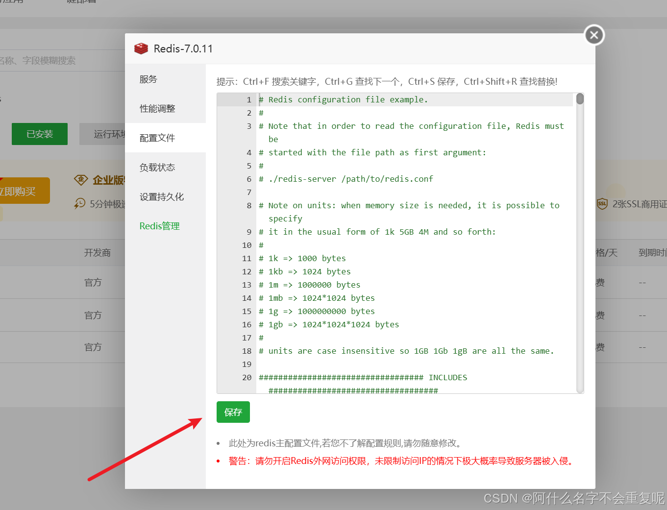The image size is (667, 510).
Task: Click the line '# 1gb => 1024*1024*1024 bytes'
Action: [329, 324]
